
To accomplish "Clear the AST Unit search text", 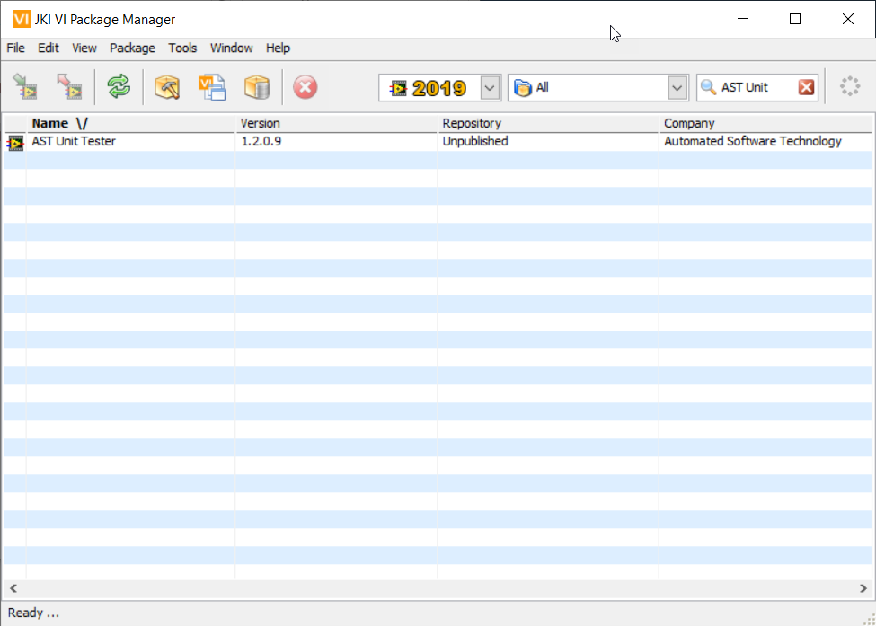I will [806, 87].
